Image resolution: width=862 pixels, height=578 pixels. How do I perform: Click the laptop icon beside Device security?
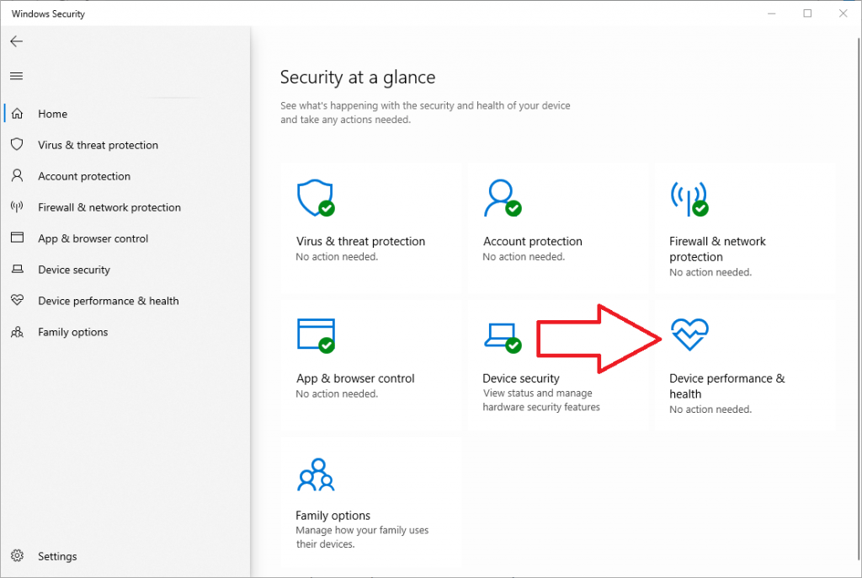point(17,269)
